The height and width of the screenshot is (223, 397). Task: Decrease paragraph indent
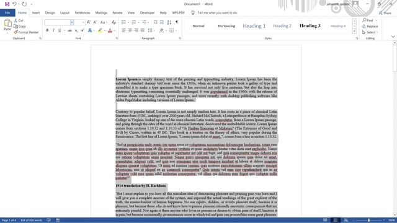click(x=155, y=22)
